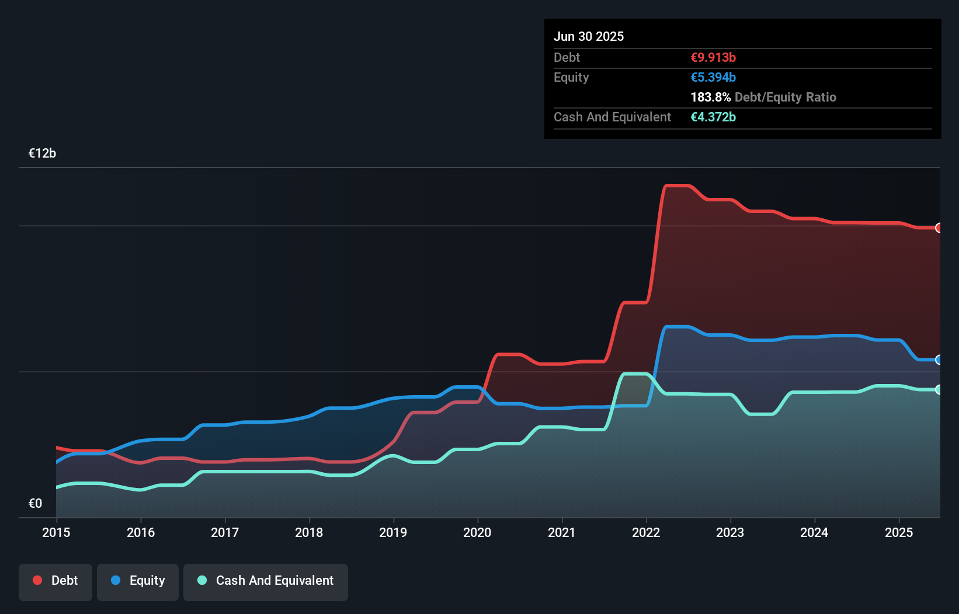The width and height of the screenshot is (959, 614).
Task: Click the teal €4.372b cash value in tooltip
Action: [x=713, y=117]
